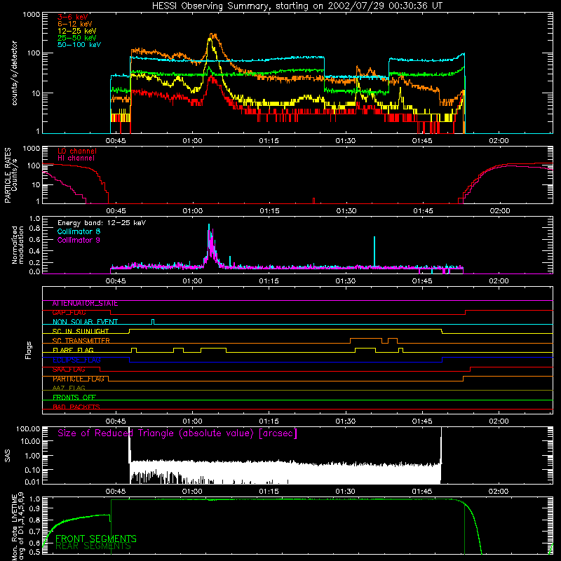Select the FRONT SEGMENTS legend label
This screenshot has height=561, width=561.
[x=96, y=539]
